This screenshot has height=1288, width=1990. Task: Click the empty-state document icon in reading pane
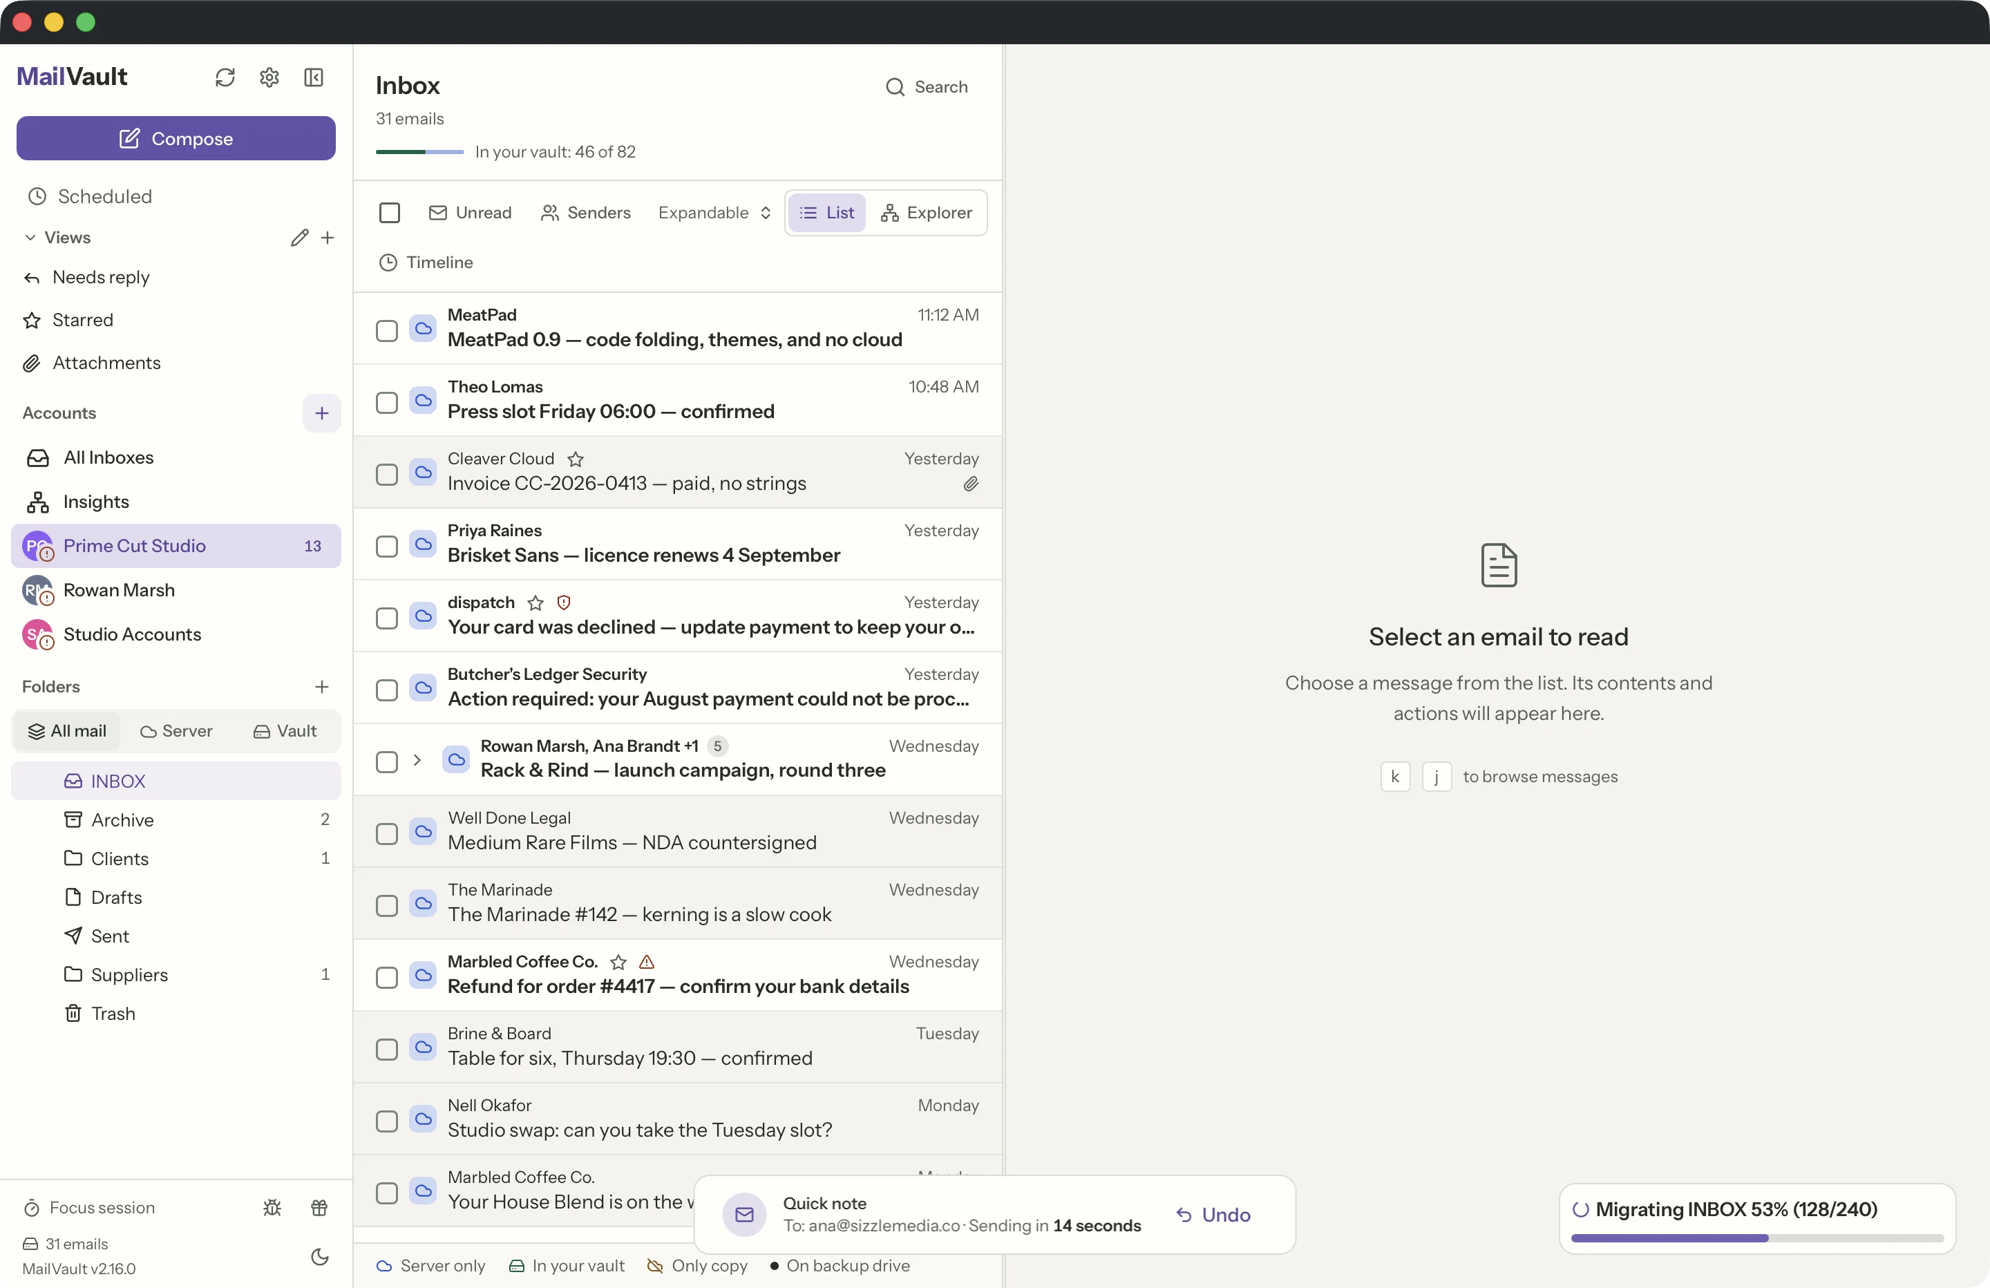click(1498, 565)
